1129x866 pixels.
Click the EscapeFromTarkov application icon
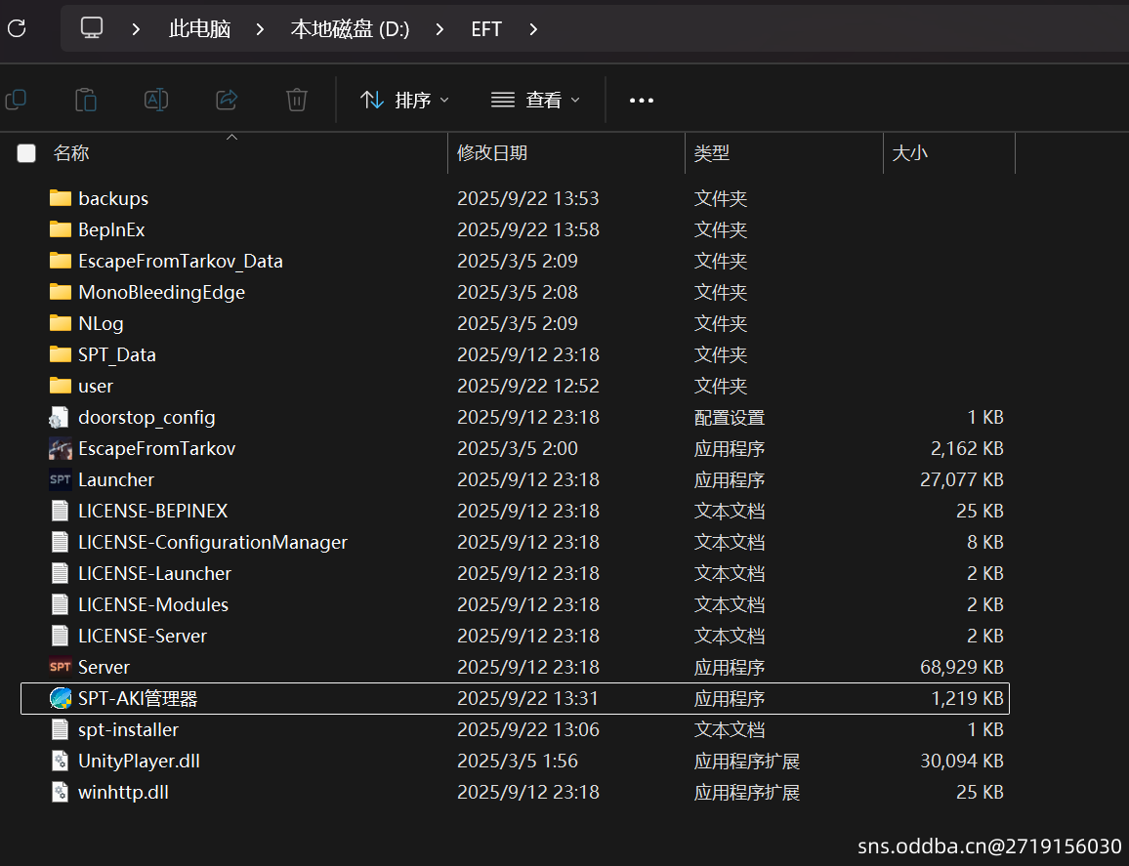click(61, 448)
